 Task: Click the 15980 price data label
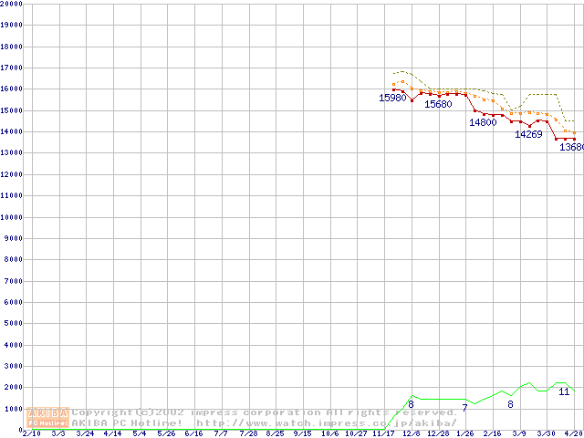(392, 98)
